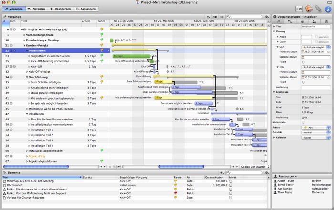334x210 pixels.
Task: Collapse the Kunden-Projekt group
Action: pos(24,46)
